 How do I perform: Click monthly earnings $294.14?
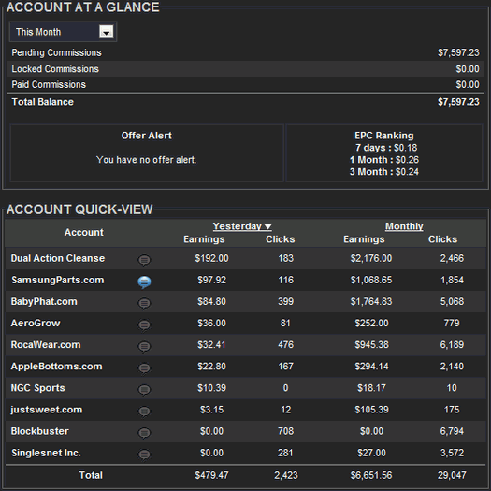click(x=371, y=367)
